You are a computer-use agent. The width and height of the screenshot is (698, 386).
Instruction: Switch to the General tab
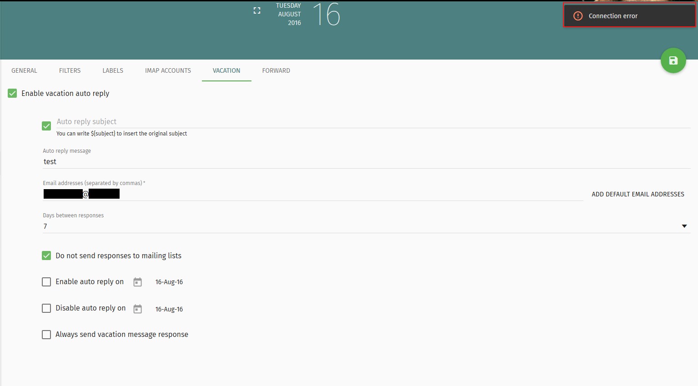click(24, 70)
